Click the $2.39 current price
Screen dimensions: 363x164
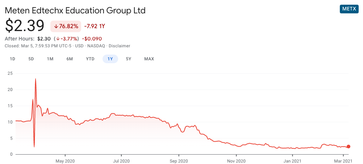pyautogui.click(x=25, y=26)
